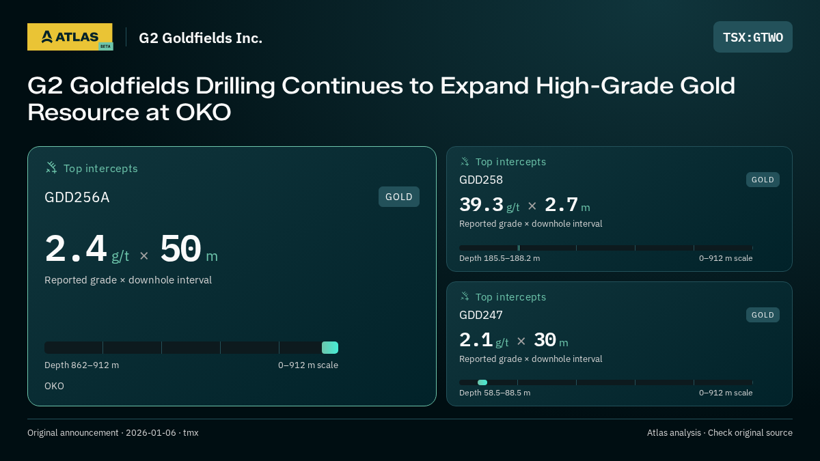Click the headline about drilling at OKO

381,99
